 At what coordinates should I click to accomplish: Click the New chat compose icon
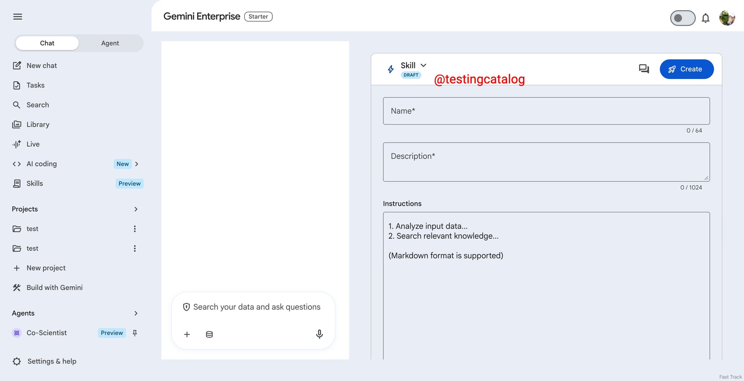click(x=17, y=66)
